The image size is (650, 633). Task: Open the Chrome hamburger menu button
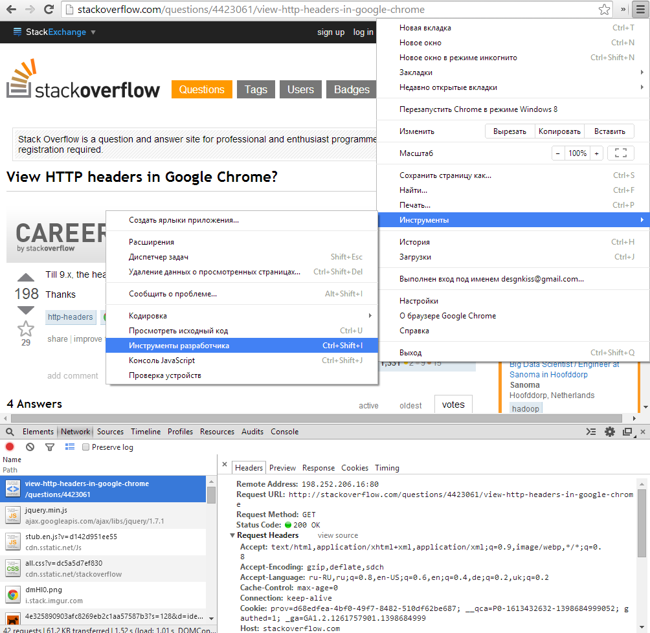[x=640, y=9]
